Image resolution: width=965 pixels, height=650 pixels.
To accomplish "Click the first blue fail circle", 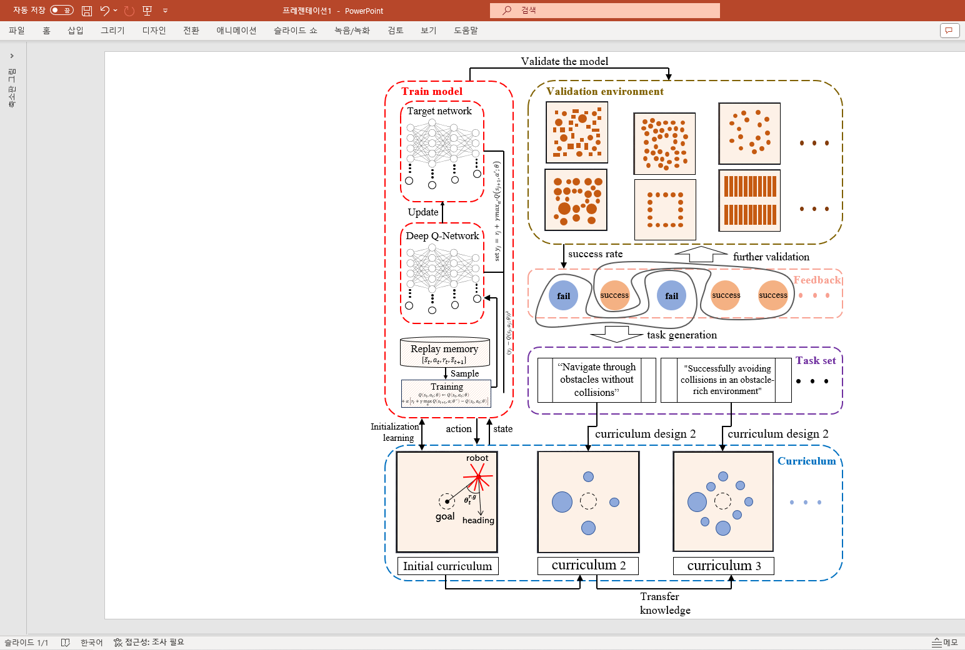I will coord(563,296).
